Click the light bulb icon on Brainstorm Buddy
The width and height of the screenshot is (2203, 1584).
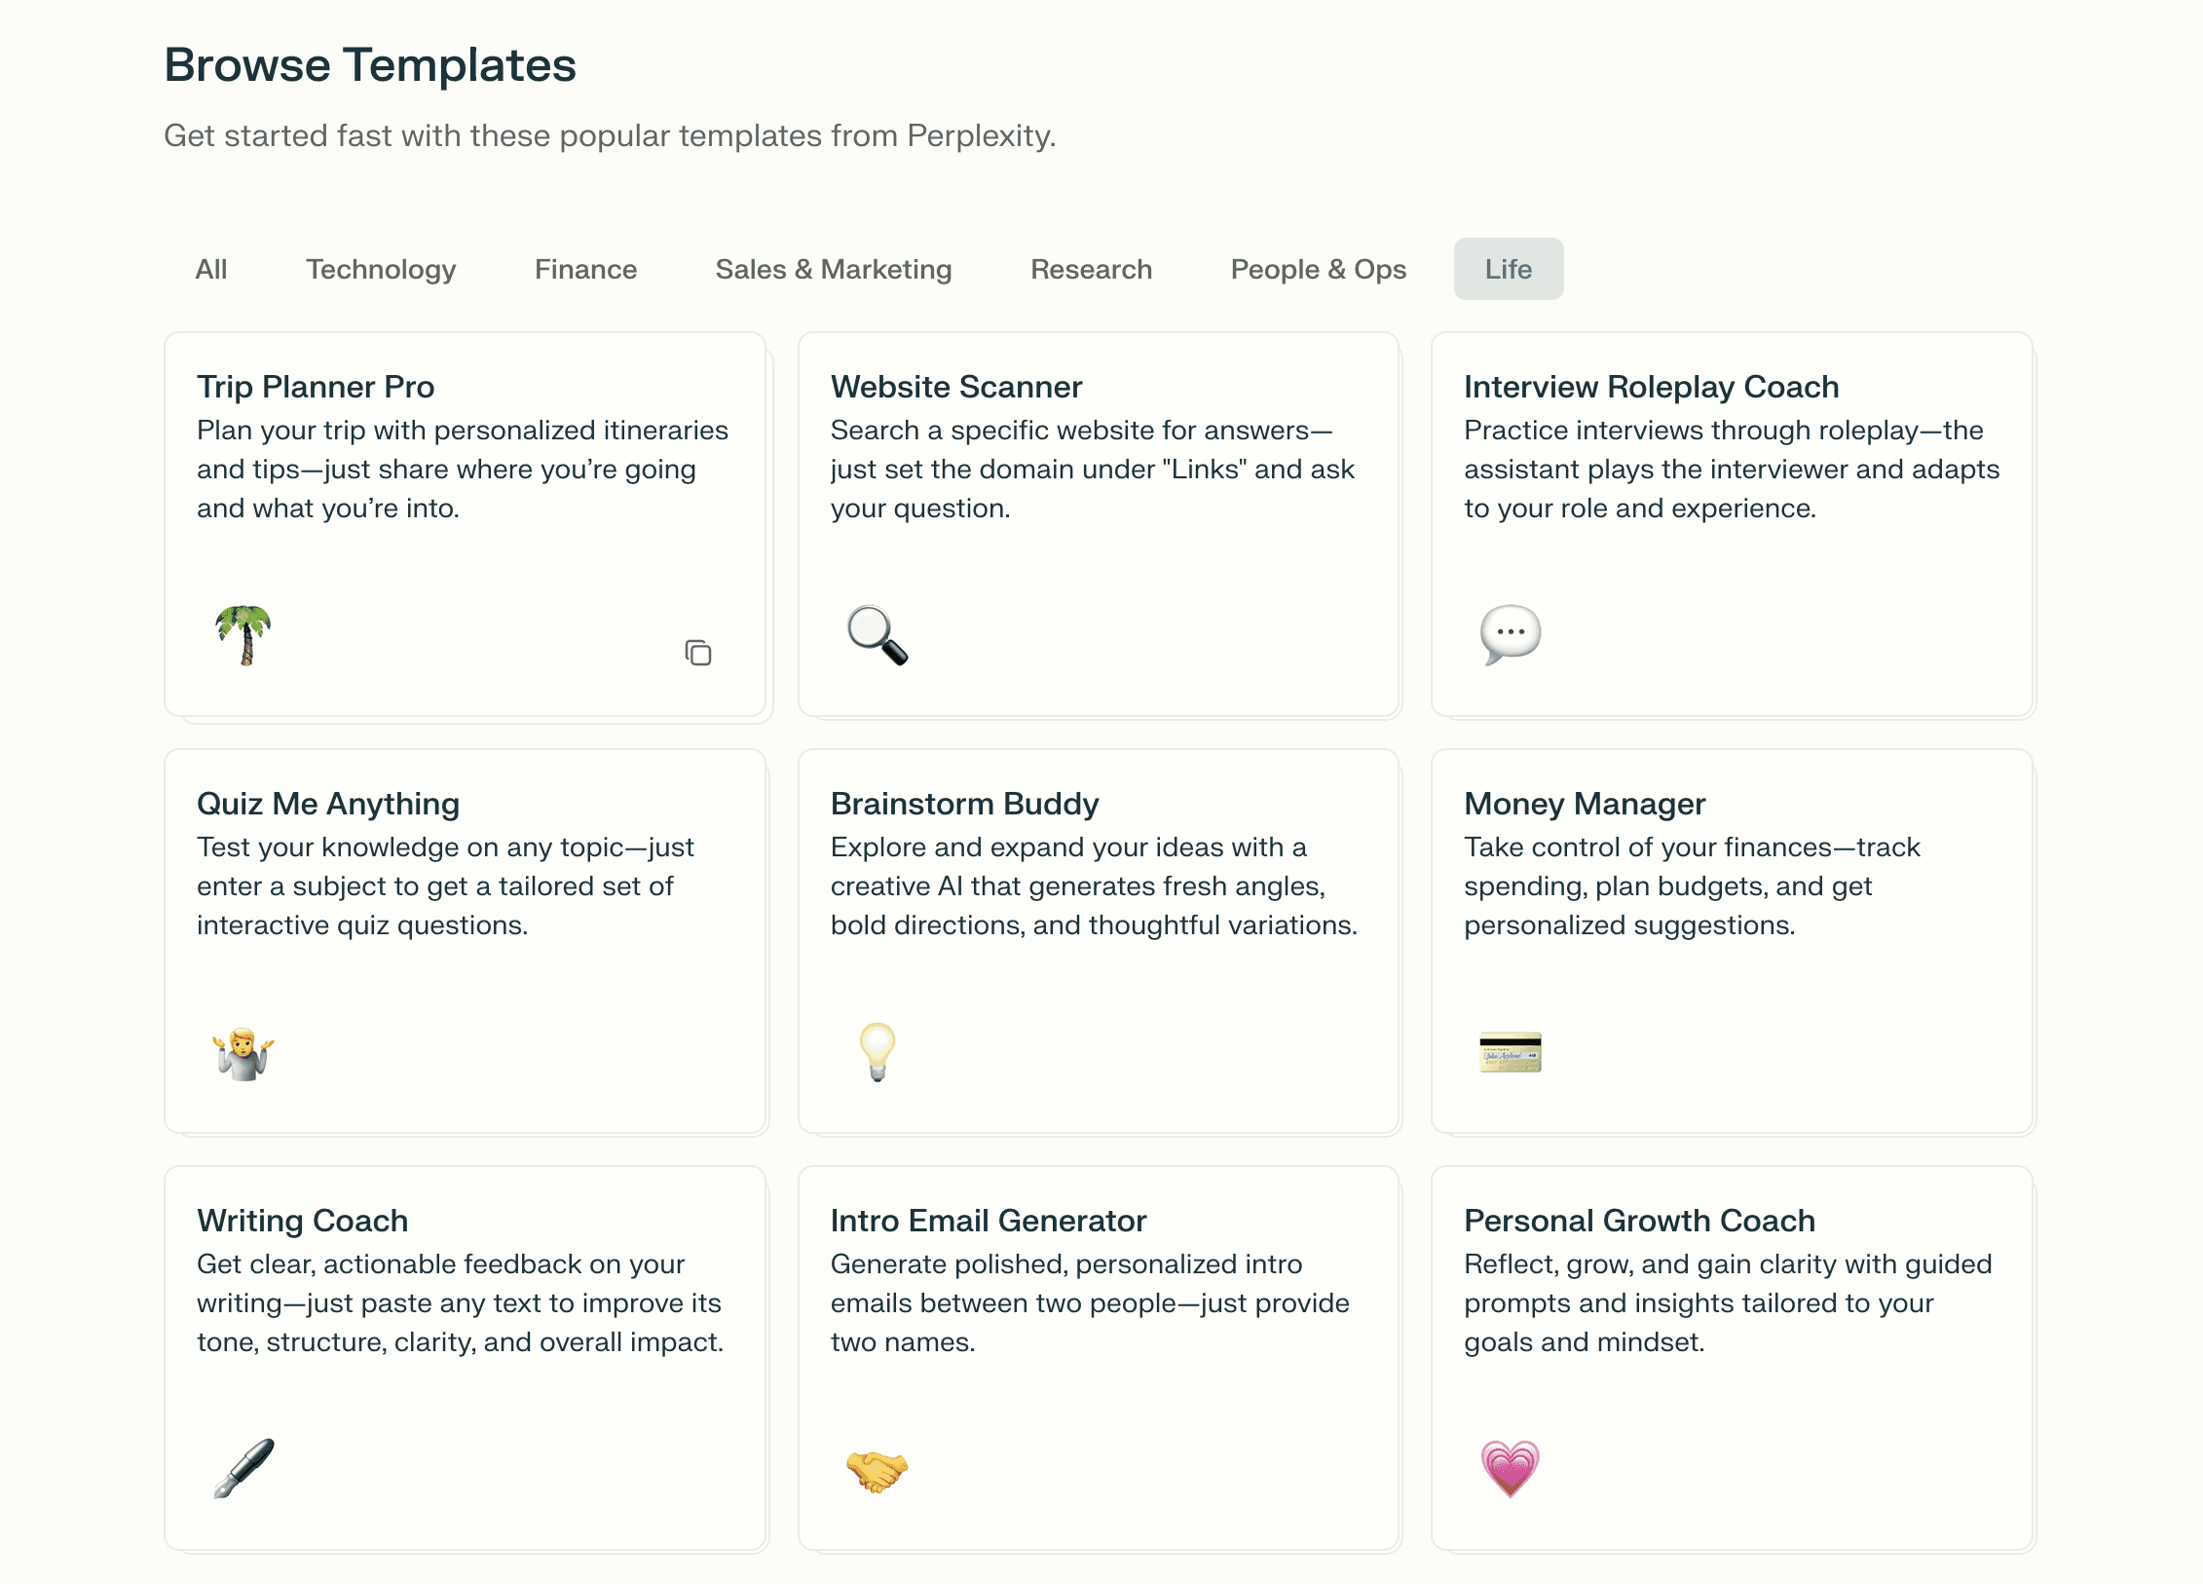tap(877, 1052)
